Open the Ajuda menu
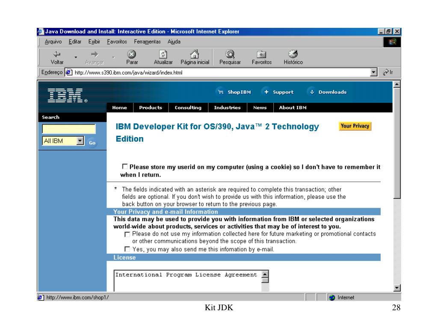 point(174,42)
